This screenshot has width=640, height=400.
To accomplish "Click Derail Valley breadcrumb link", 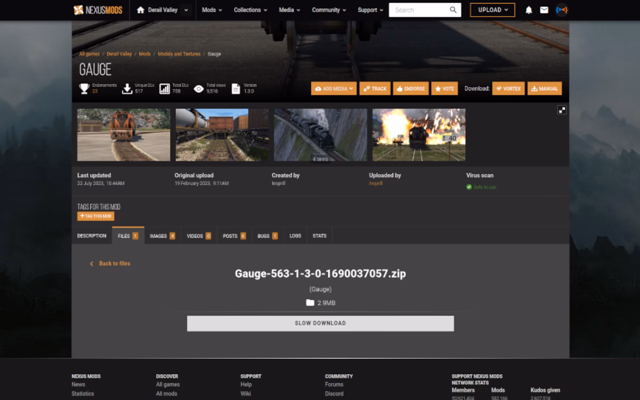I will pyautogui.click(x=119, y=54).
